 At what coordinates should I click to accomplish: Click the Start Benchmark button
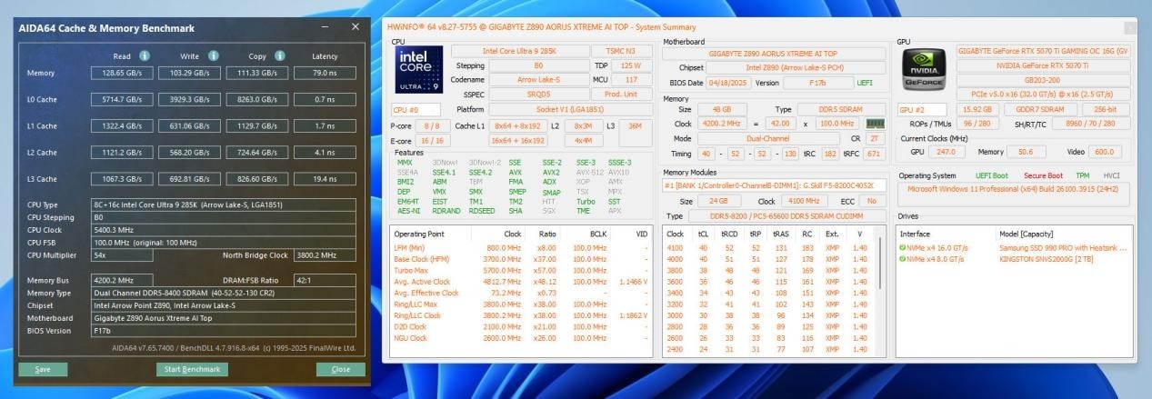tap(191, 370)
